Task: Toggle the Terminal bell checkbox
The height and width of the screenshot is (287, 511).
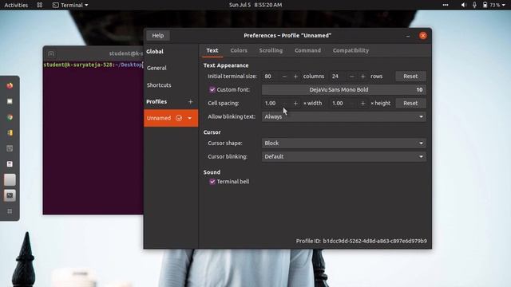Action: pos(212,182)
